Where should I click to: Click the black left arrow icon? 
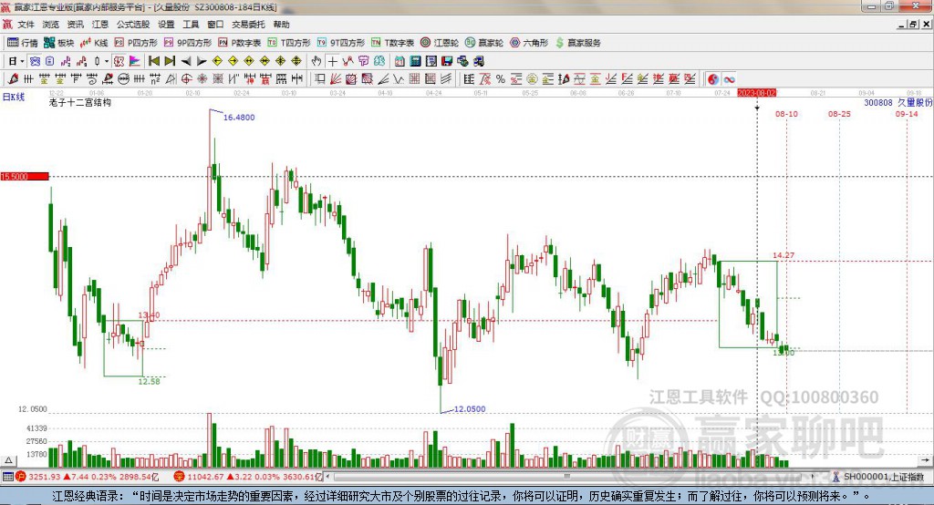pos(186,61)
